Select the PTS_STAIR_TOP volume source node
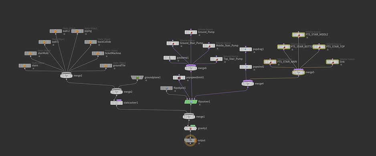The width and height of the screenshot is (376, 156). point(319,47)
